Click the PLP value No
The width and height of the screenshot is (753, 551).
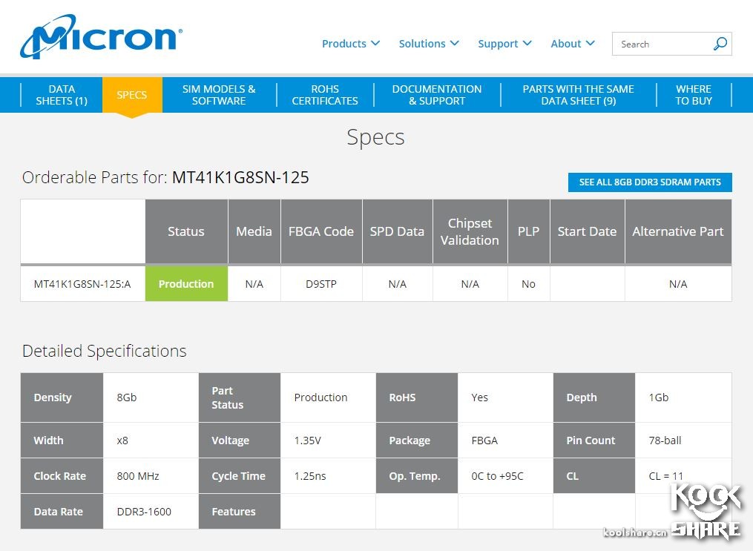click(x=528, y=284)
